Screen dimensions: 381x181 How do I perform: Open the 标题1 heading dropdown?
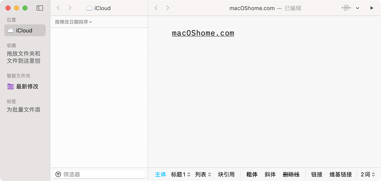point(181,174)
